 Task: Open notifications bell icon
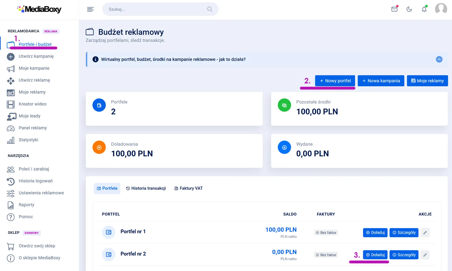click(424, 9)
